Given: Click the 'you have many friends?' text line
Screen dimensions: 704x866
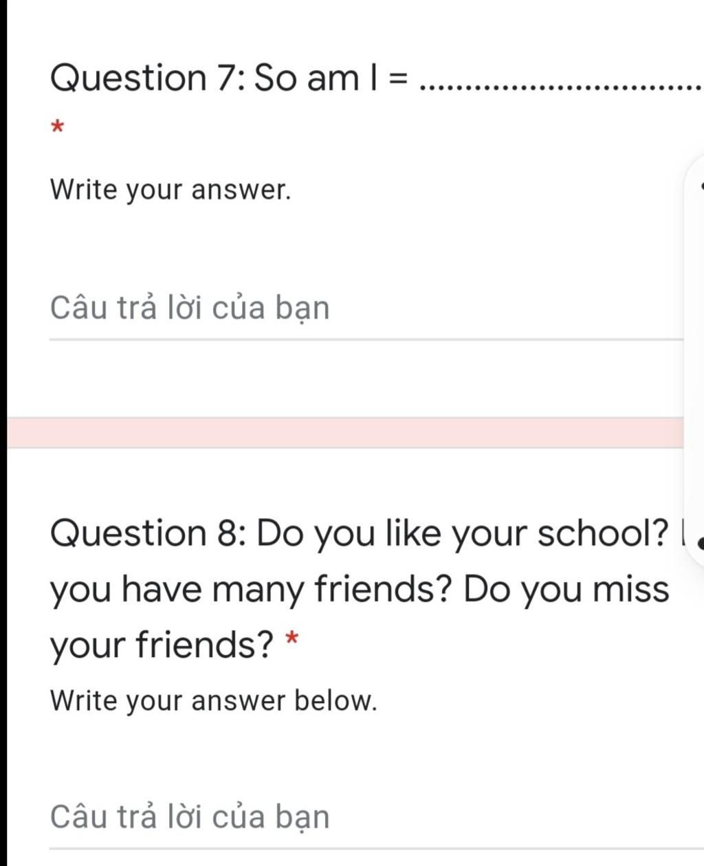Looking at the screenshot, I should point(250,590).
